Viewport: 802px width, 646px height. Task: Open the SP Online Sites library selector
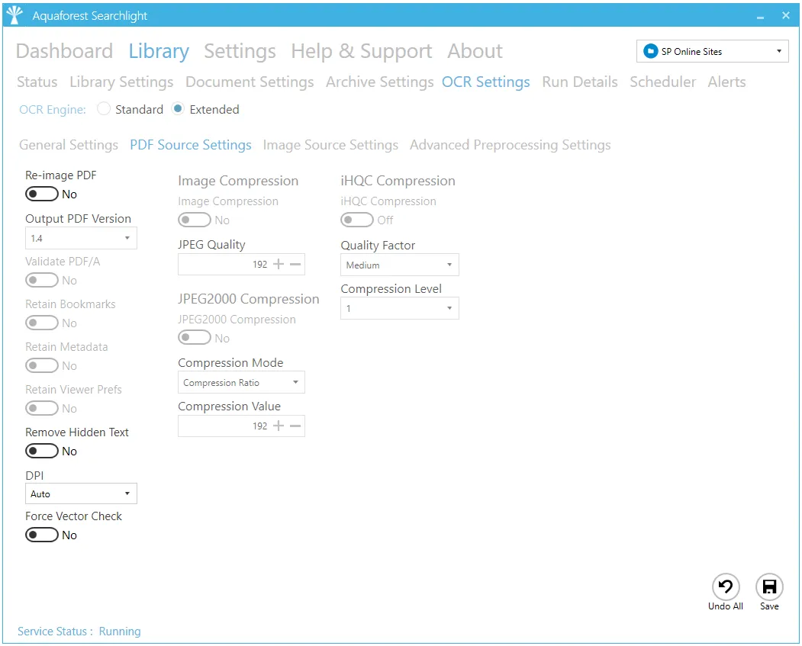pos(712,52)
